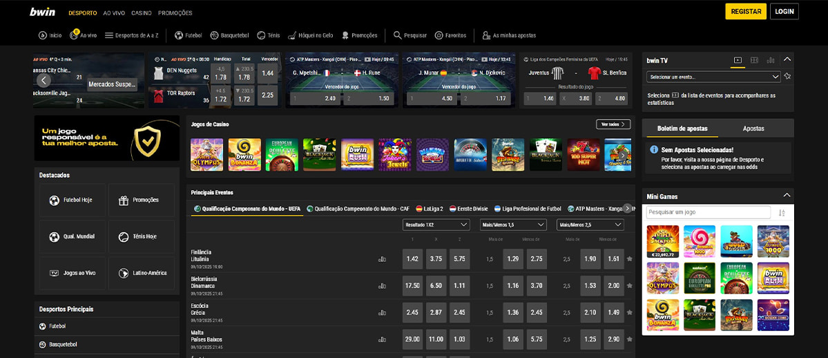The width and height of the screenshot is (828, 358).
Task: Select Djokovic winner odds 1.17
Action: (x=485, y=98)
